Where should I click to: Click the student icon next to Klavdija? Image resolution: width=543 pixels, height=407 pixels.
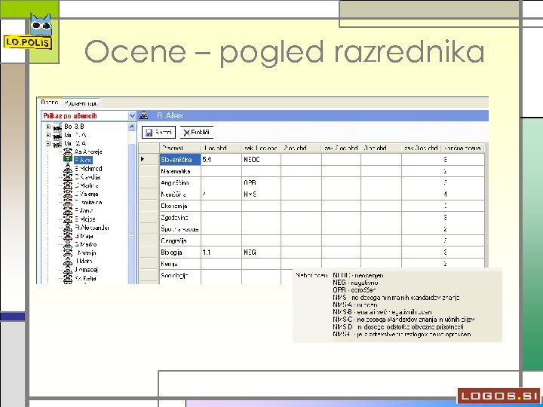(68, 177)
